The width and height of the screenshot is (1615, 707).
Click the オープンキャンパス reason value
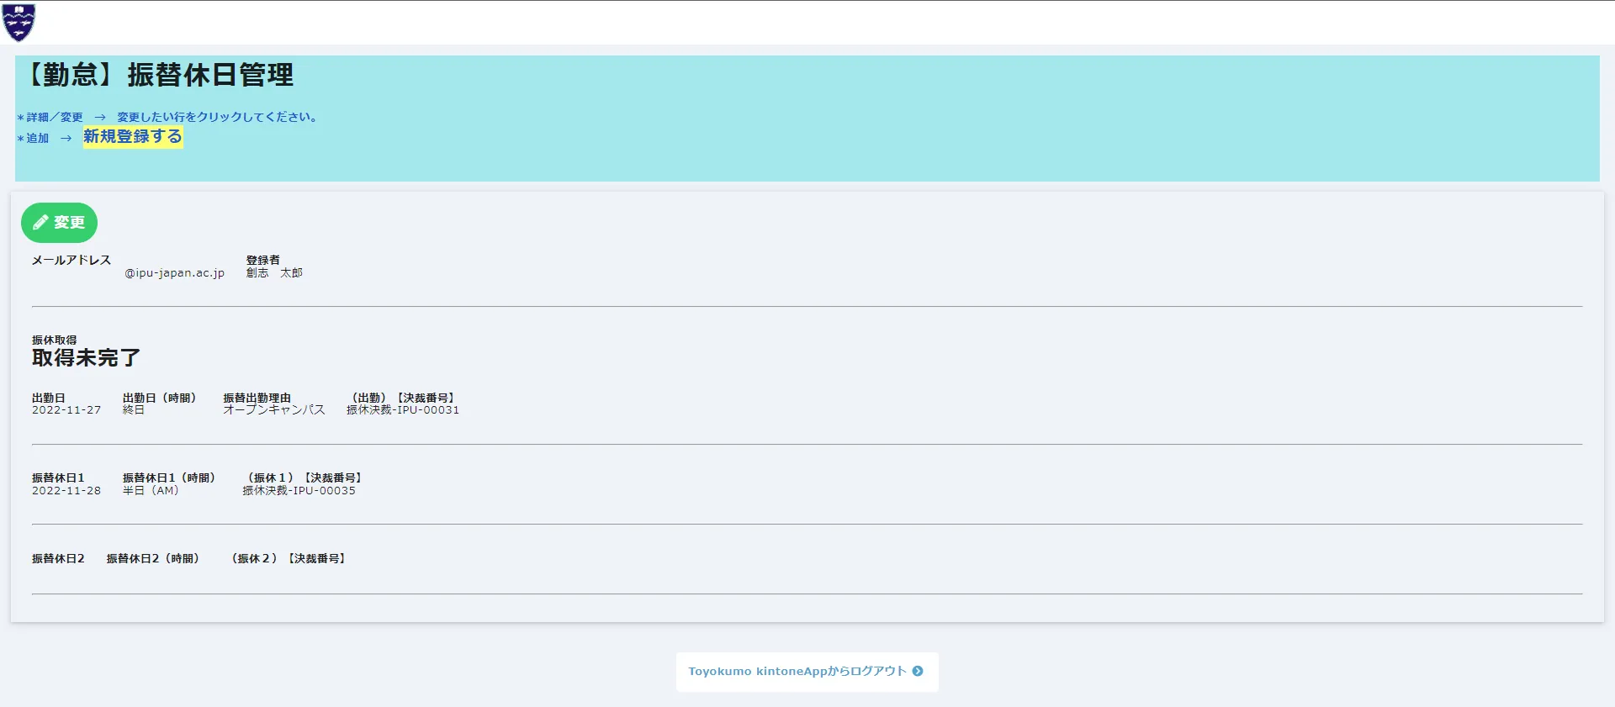pyautogui.click(x=273, y=410)
